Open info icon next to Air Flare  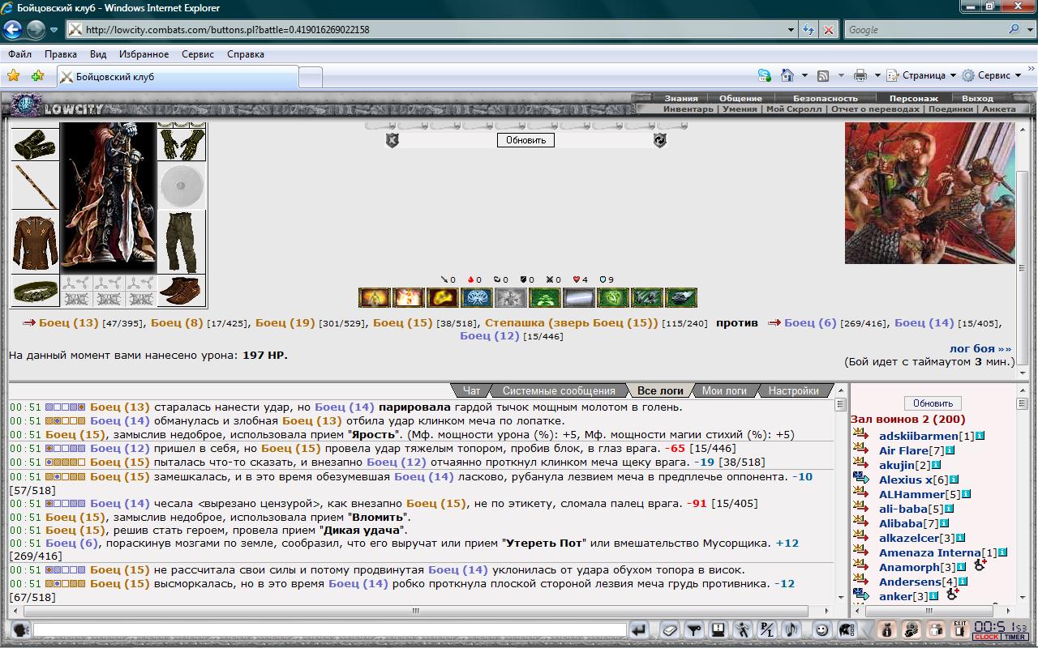pos(950,450)
